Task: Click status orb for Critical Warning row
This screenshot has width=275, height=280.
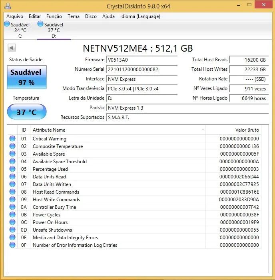Action: pyautogui.click(x=12, y=138)
